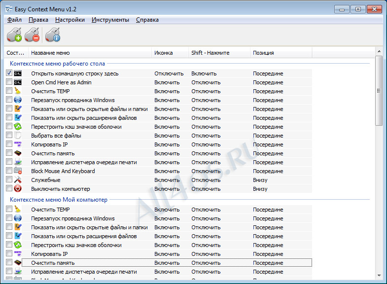
Task: Click the scrollbar up arrow
Action: pos(379,51)
